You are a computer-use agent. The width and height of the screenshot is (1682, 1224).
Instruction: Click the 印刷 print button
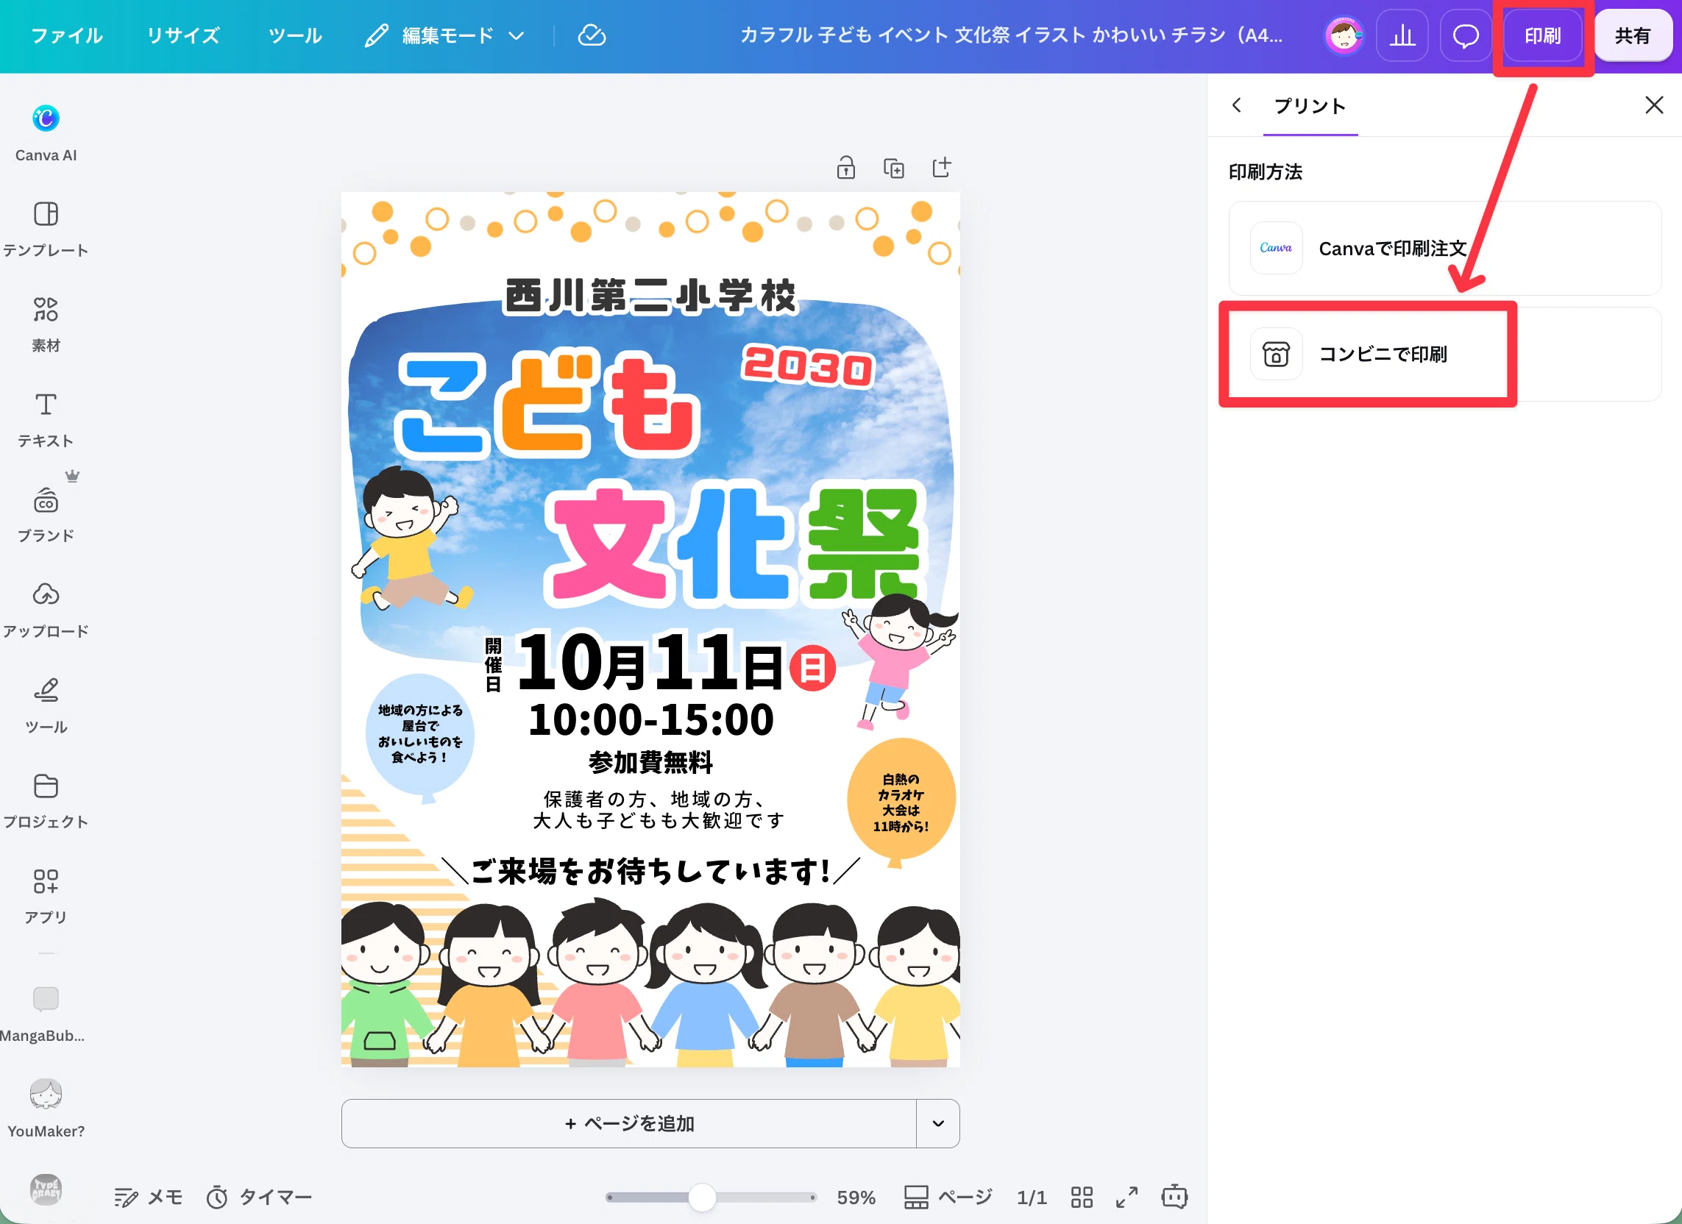1542,35
